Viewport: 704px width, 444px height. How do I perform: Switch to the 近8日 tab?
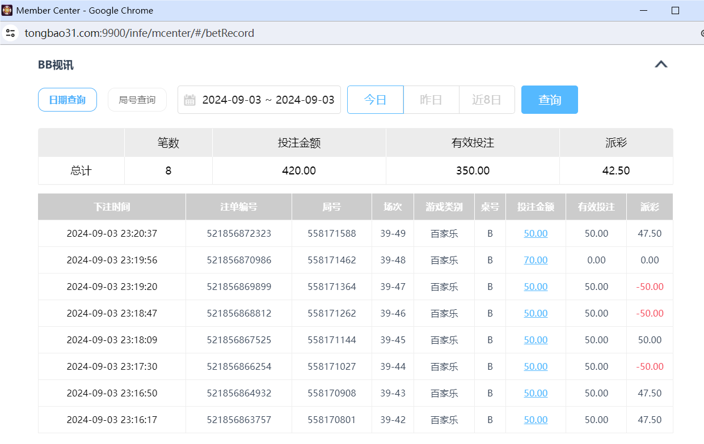pos(486,99)
